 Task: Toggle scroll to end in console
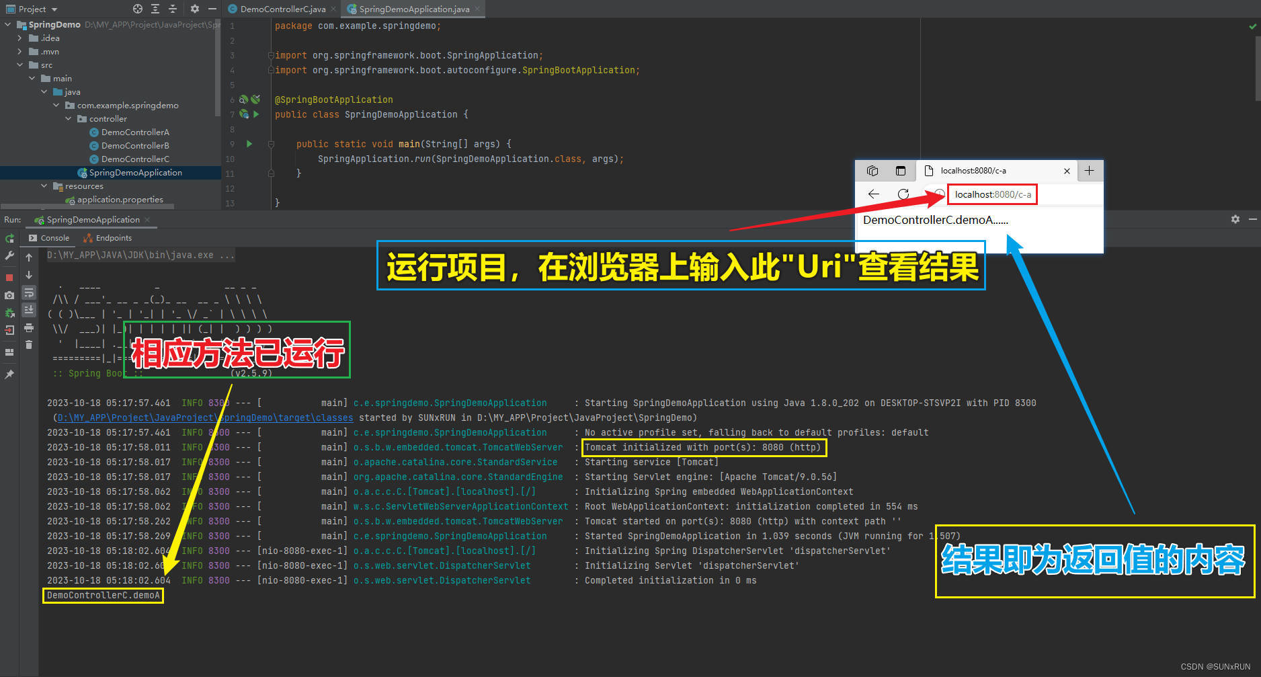pyautogui.click(x=29, y=310)
